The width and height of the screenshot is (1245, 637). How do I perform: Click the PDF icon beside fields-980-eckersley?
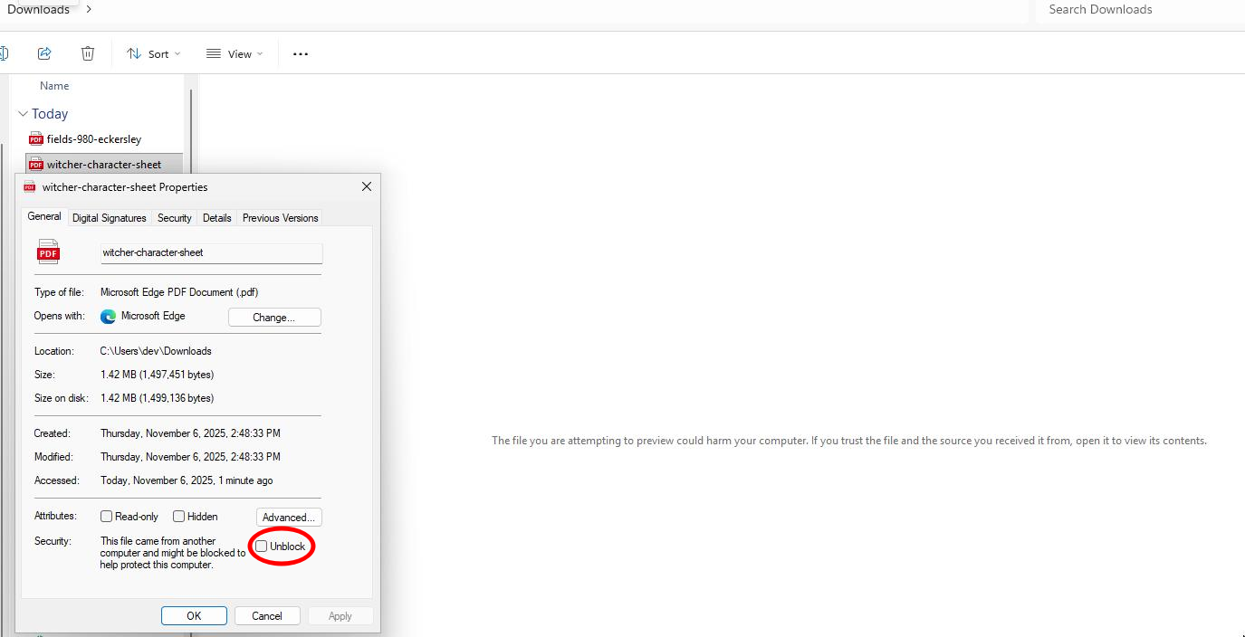click(36, 139)
